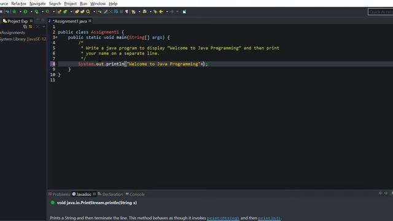This screenshot has width=393, height=221.
Task: Select the Assignment1.java editor tab
Action: pyautogui.click(x=70, y=21)
